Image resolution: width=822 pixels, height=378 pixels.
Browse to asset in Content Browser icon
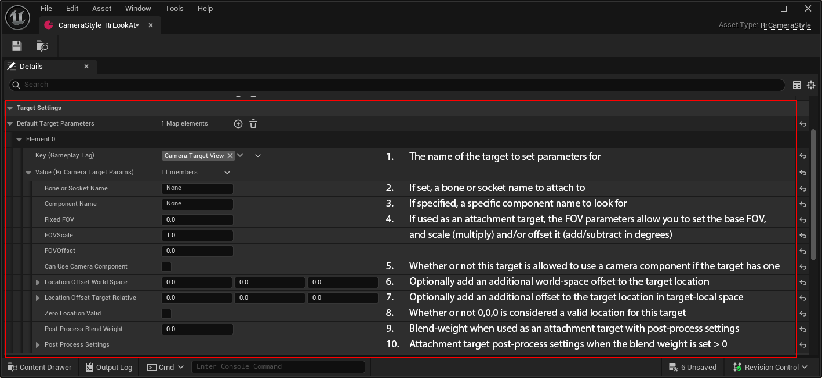(x=42, y=46)
